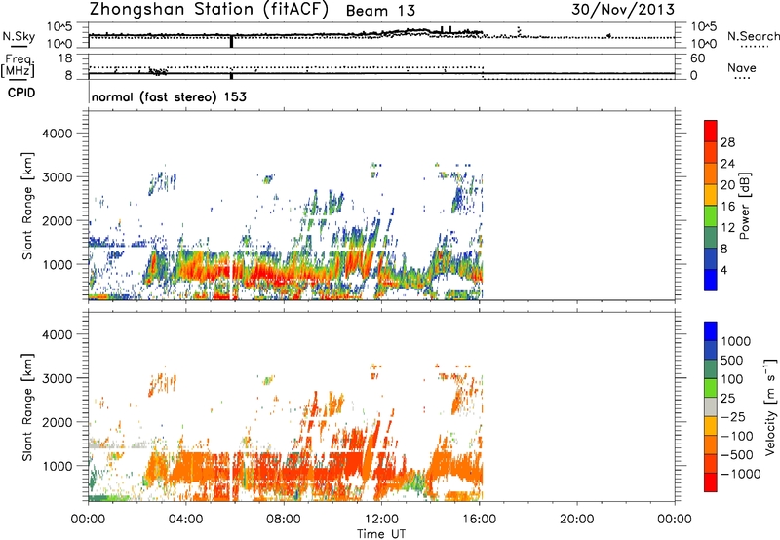The height and width of the screenshot is (540, 780).
Task: Click the 4000 tick on power panel axis
Action: point(58,134)
